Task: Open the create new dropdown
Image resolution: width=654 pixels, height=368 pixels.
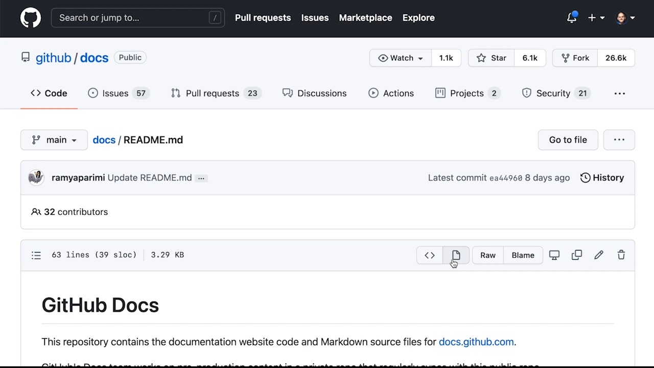Action: pyautogui.click(x=596, y=17)
